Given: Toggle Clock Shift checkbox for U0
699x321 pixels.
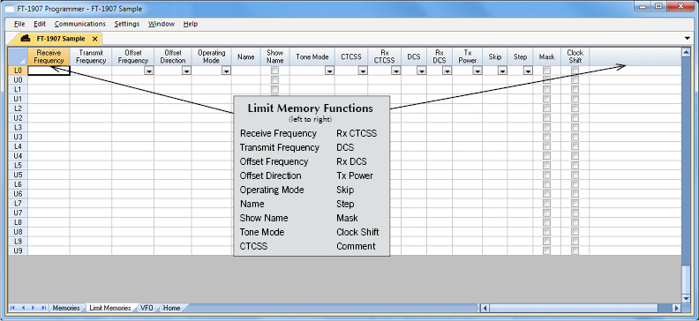Looking at the screenshot, I should (575, 79).
